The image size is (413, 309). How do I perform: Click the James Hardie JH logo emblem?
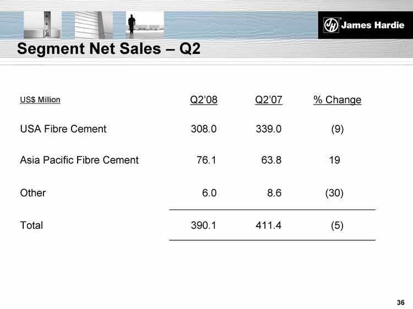point(332,25)
